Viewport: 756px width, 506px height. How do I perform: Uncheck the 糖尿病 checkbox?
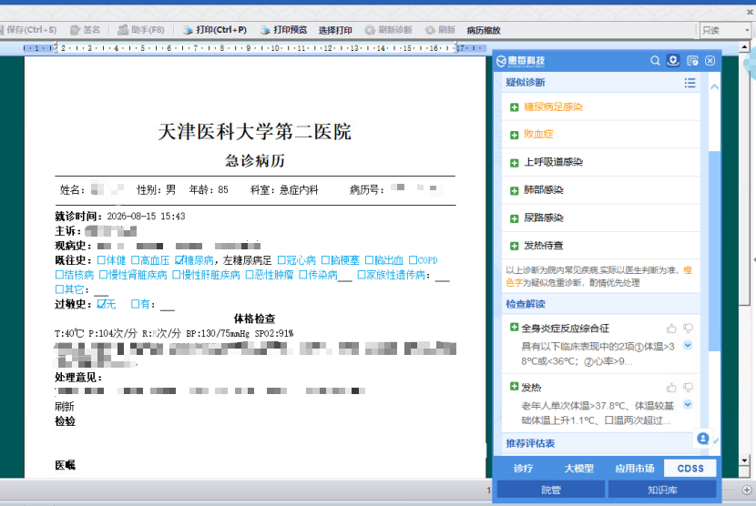pos(179,260)
